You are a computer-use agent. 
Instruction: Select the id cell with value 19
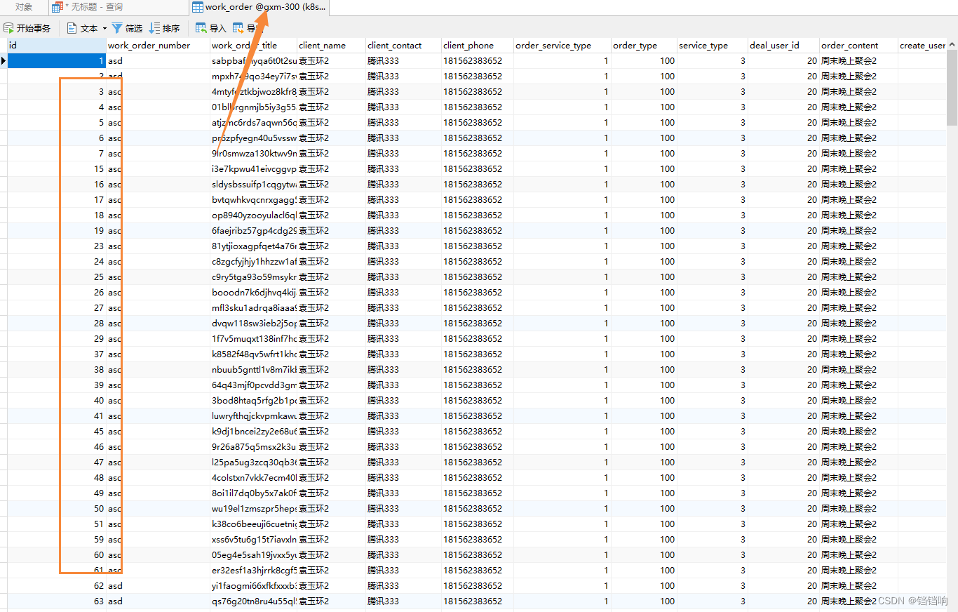(x=56, y=230)
